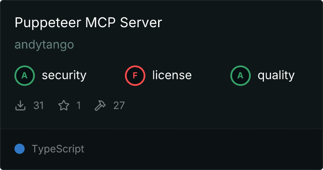Select the security label text
The image size is (323, 170).
[64, 75]
